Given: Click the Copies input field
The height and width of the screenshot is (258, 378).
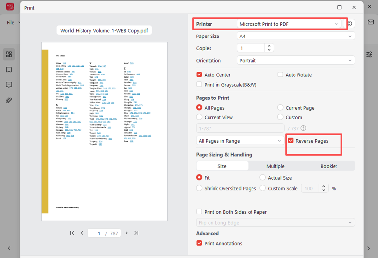Looking at the screenshot, I should click(x=251, y=48).
